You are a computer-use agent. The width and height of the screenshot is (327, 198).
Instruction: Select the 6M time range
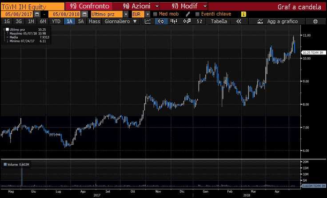point(43,21)
